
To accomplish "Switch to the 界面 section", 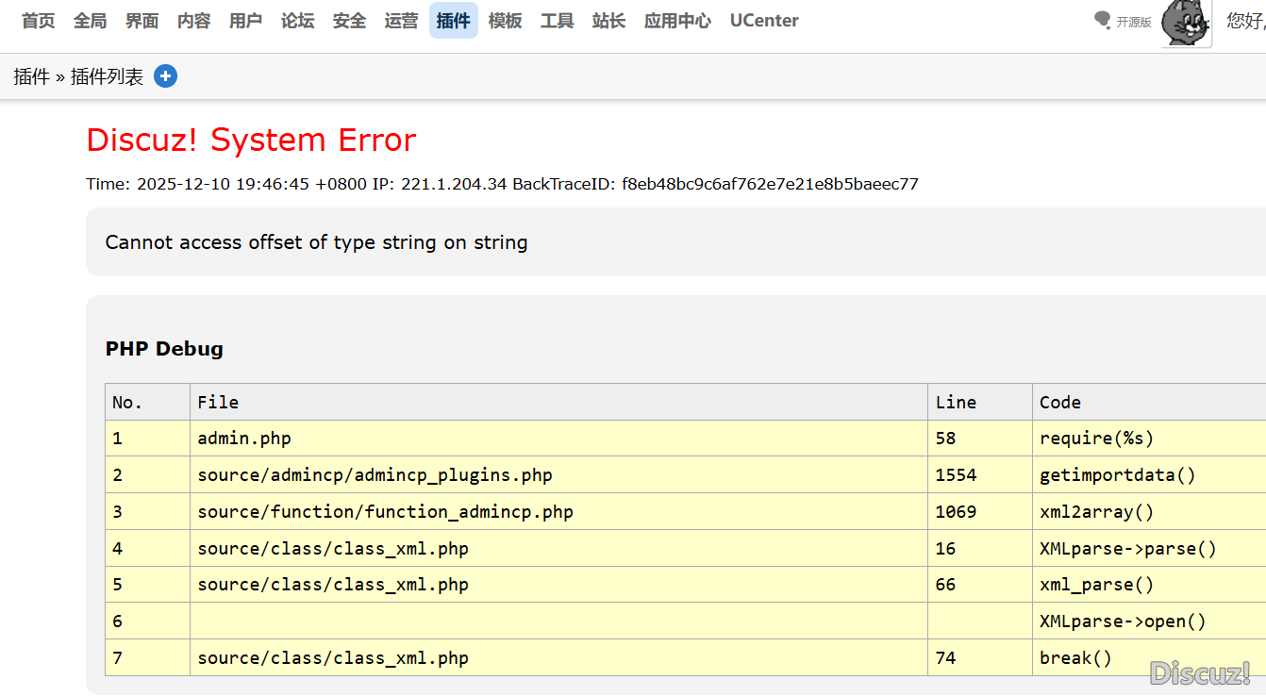I will click(x=142, y=21).
